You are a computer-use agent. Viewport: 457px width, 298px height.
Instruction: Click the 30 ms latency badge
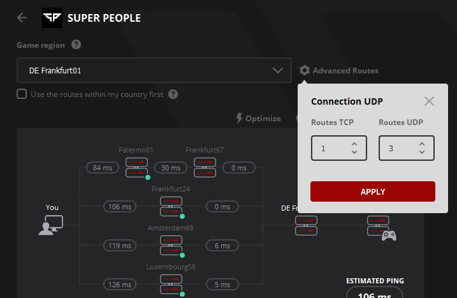(x=171, y=168)
